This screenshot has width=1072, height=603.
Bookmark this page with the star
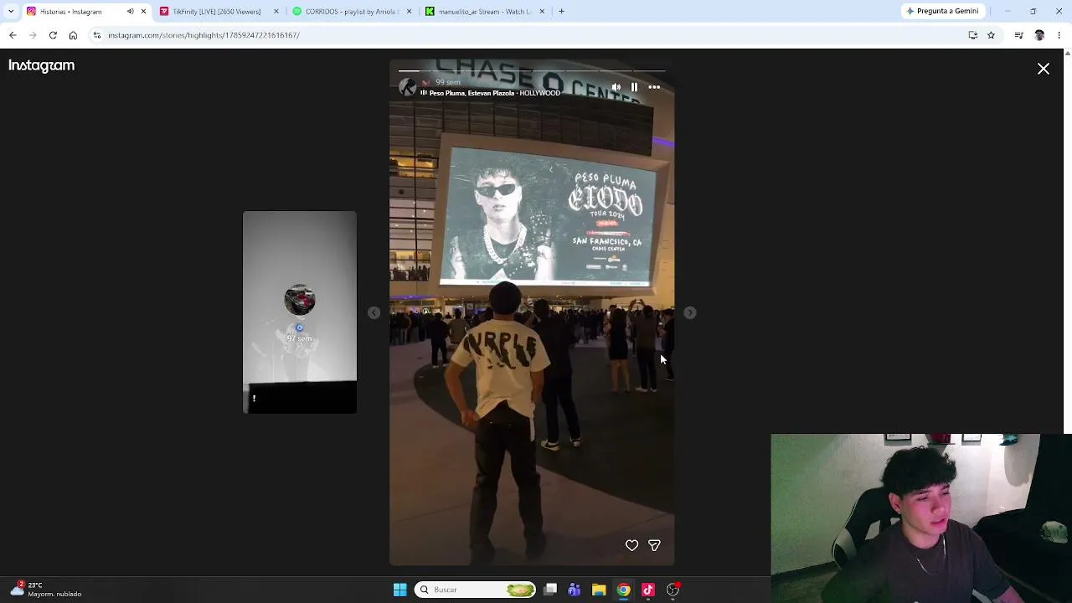tap(991, 35)
